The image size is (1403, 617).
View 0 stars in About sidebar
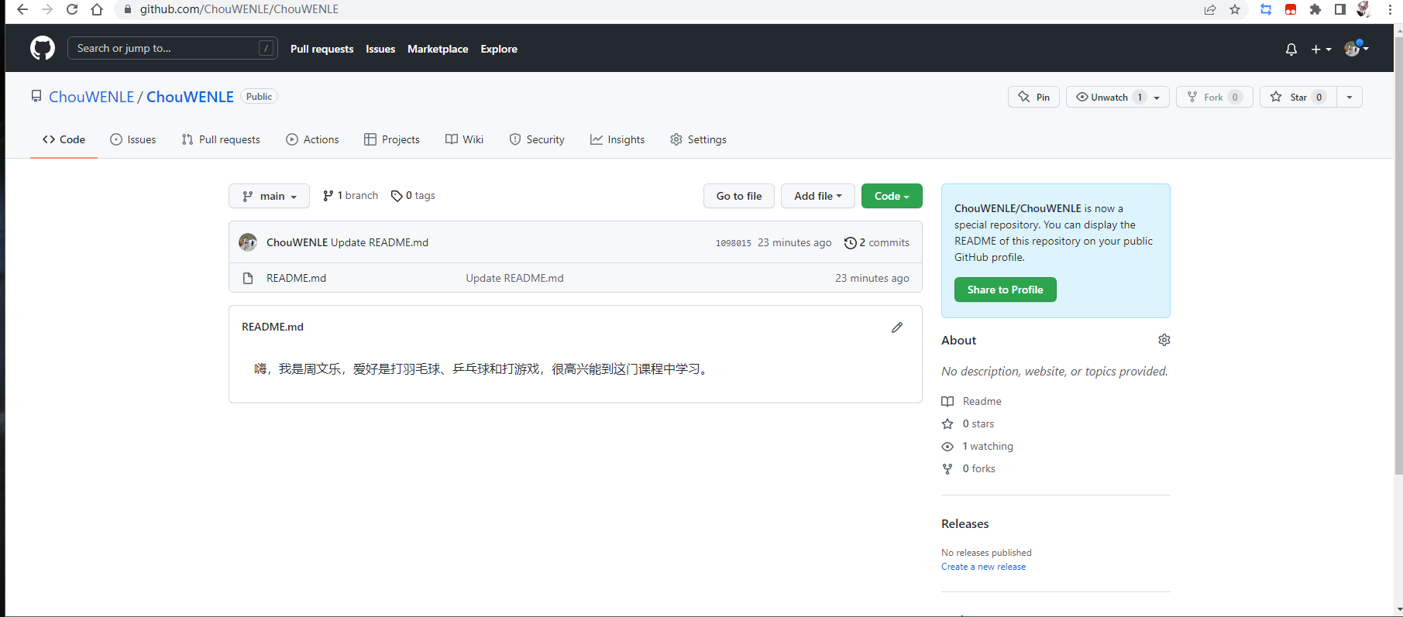coord(968,423)
